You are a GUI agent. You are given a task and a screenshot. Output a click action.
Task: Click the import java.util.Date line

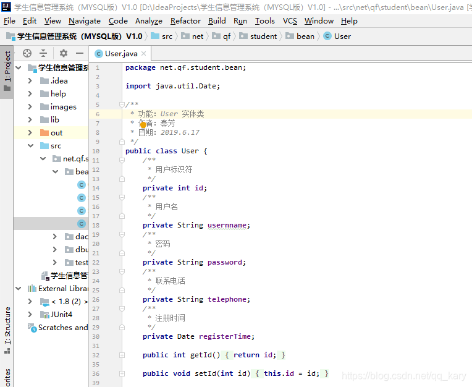173,86
